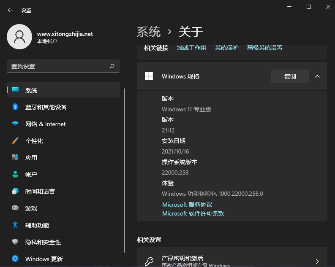Image resolution: width=335 pixels, height=267 pixels.
Task: Click the install date 2021/10/16
Action: pyautogui.click(x=175, y=151)
